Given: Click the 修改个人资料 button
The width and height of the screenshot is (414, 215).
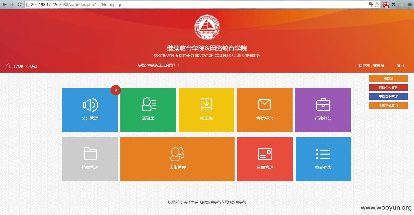Looking at the screenshot, I should pos(388,87).
